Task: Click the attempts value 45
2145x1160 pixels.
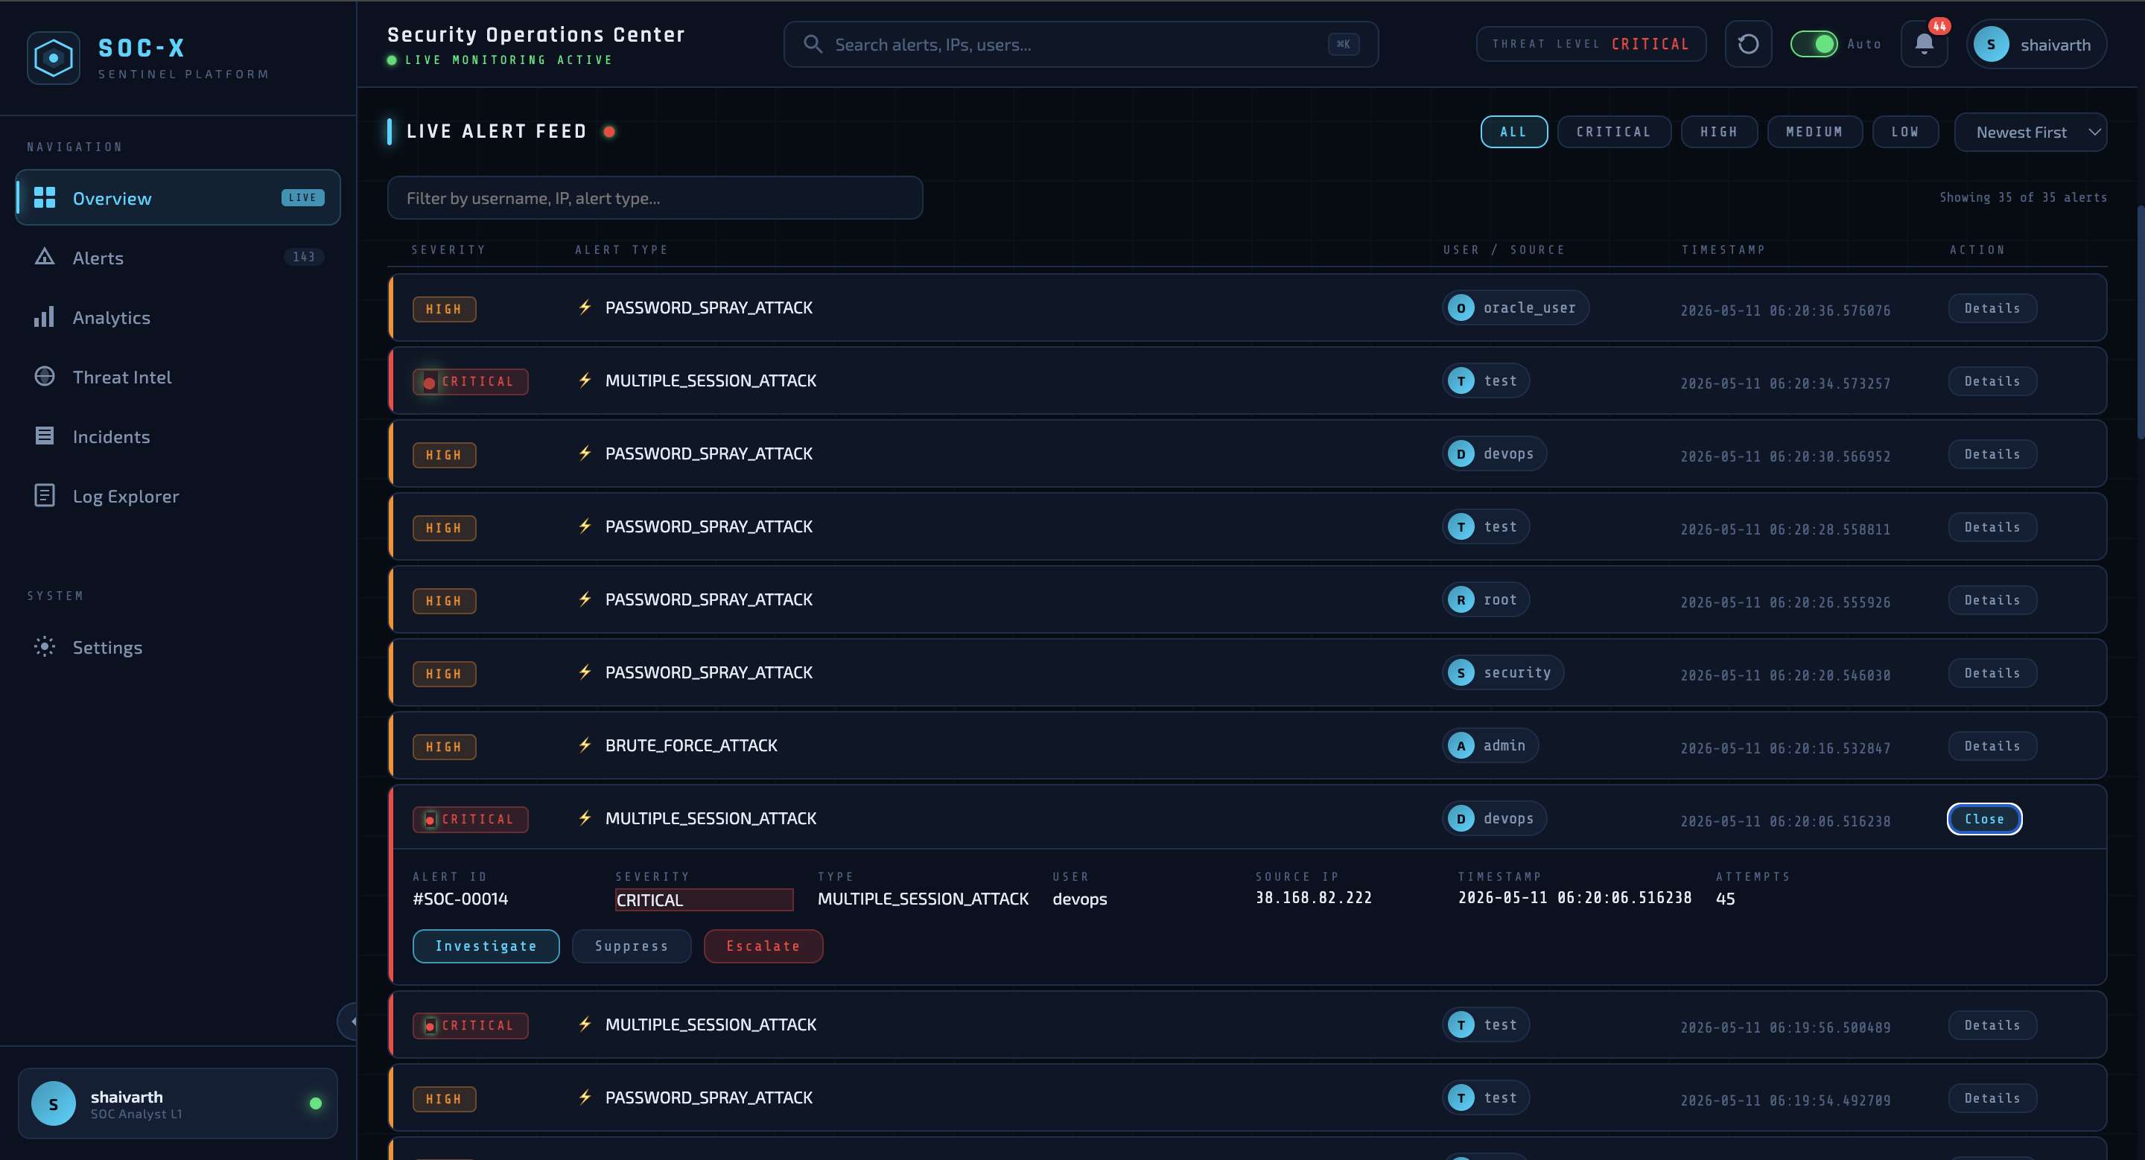Action: click(1726, 899)
